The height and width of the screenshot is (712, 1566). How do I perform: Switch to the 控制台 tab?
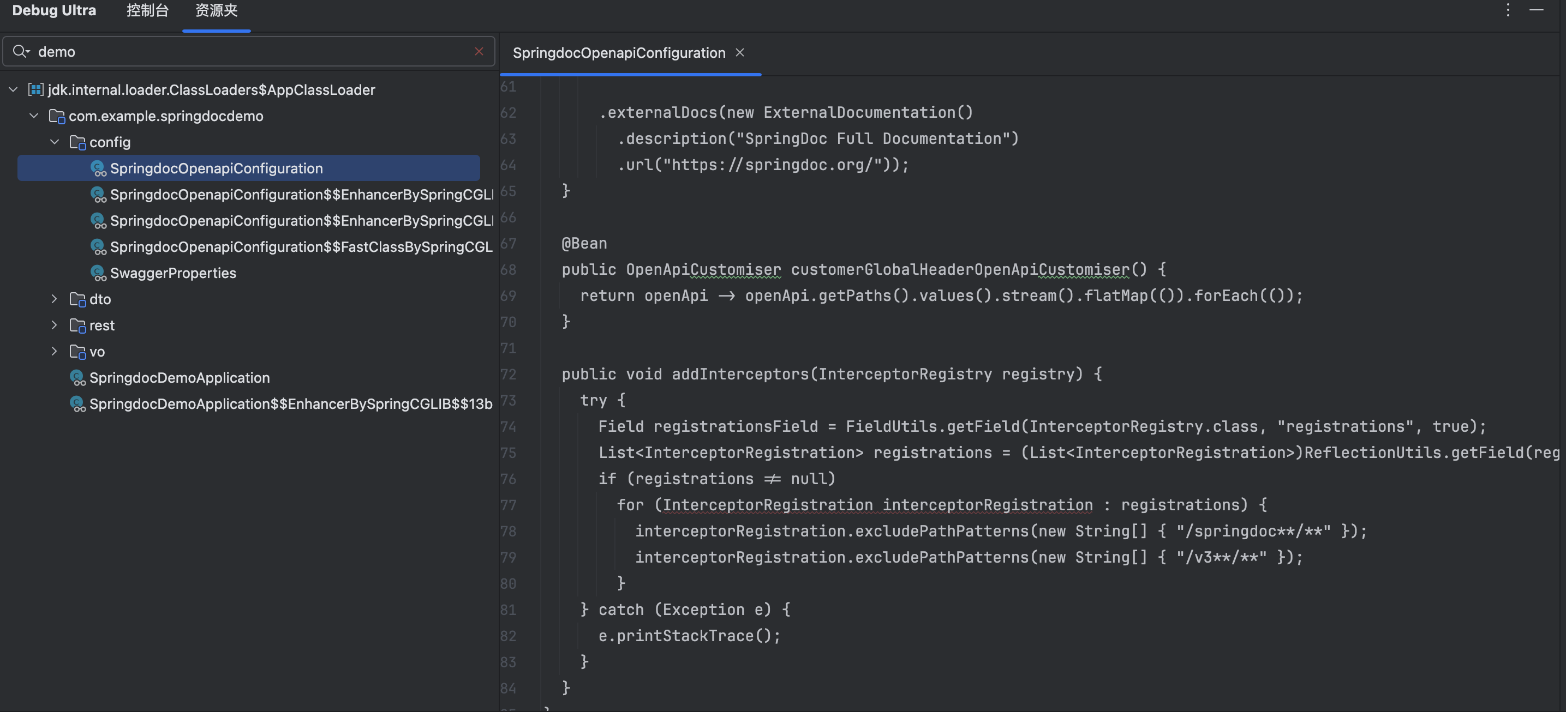point(147,11)
